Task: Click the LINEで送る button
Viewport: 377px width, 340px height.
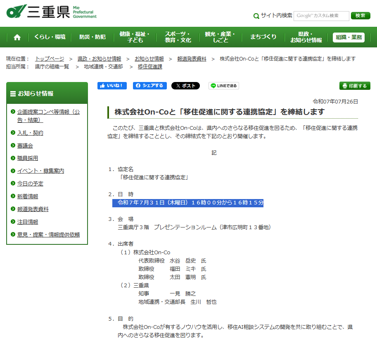Action: [x=224, y=86]
